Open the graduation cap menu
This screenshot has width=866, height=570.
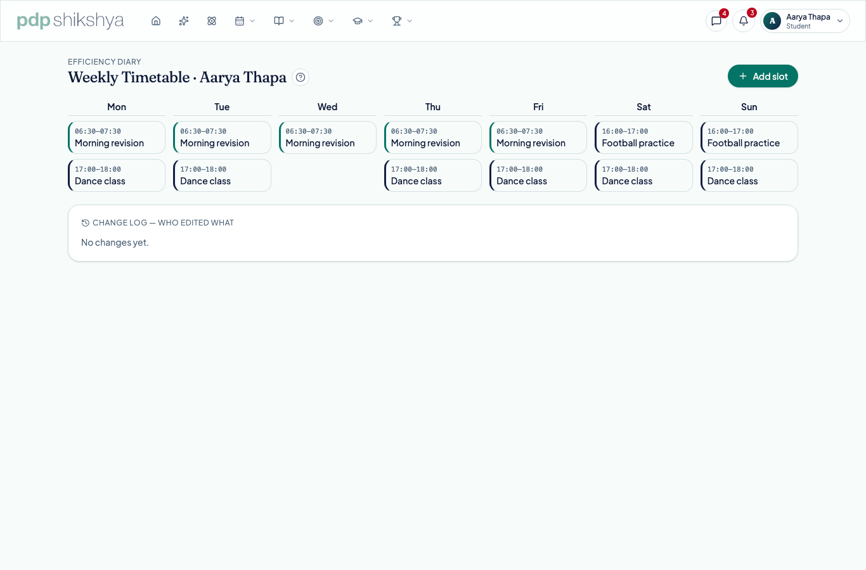pos(363,21)
